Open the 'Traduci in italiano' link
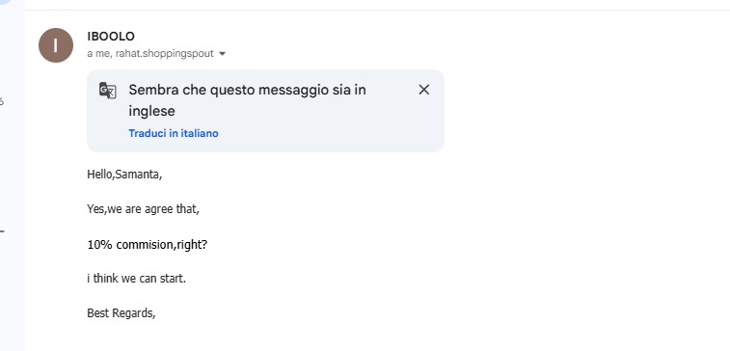The height and width of the screenshot is (351, 730). click(x=174, y=133)
